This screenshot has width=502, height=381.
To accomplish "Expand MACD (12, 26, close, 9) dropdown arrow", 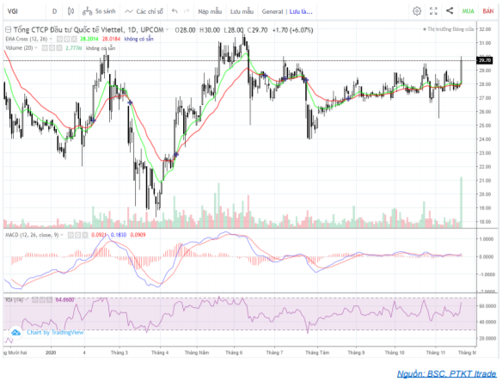I will point(62,235).
